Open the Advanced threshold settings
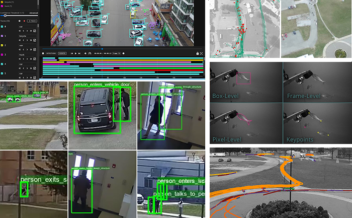The width and height of the screenshot is (352, 218). pos(34,13)
